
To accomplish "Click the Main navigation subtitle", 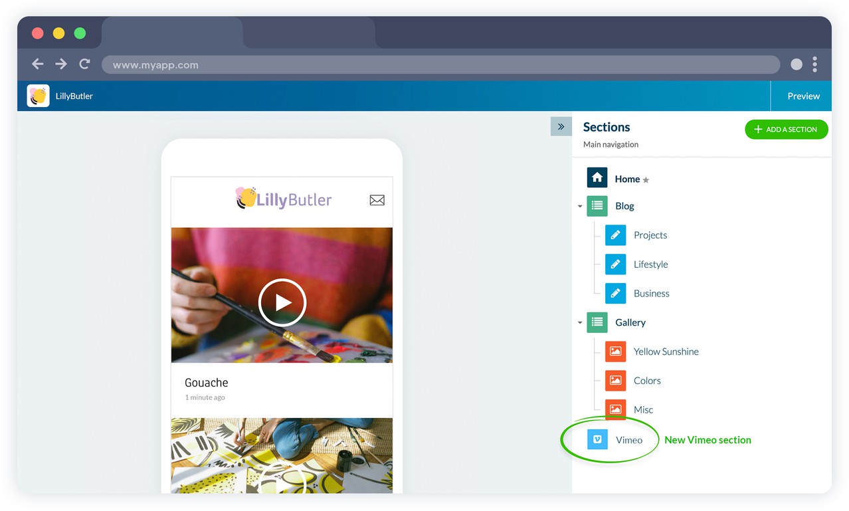I will 611,144.
